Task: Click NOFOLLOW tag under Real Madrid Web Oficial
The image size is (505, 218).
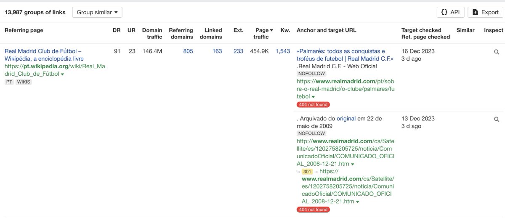Action: pyautogui.click(x=311, y=74)
